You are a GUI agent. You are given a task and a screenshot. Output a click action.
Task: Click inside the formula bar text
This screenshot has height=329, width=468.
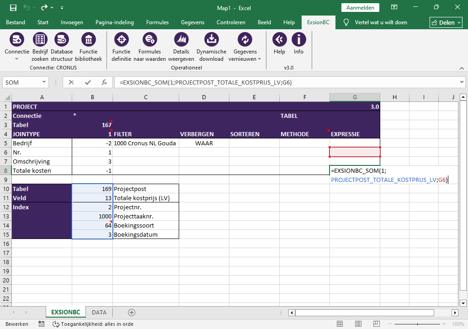click(x=206, y=82)
